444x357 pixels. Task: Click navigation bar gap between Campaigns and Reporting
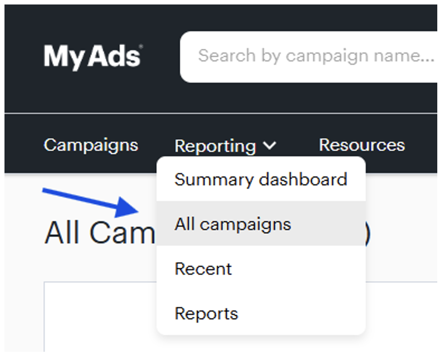(x=156, y=145)
